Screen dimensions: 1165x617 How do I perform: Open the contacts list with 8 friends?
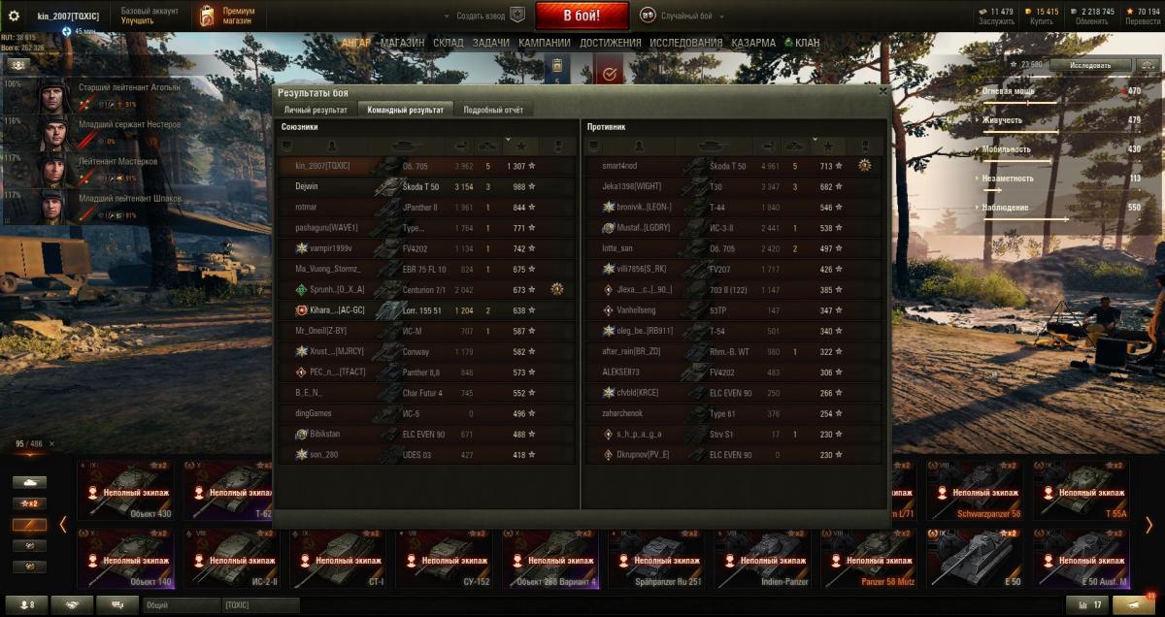tap(26, 604)
